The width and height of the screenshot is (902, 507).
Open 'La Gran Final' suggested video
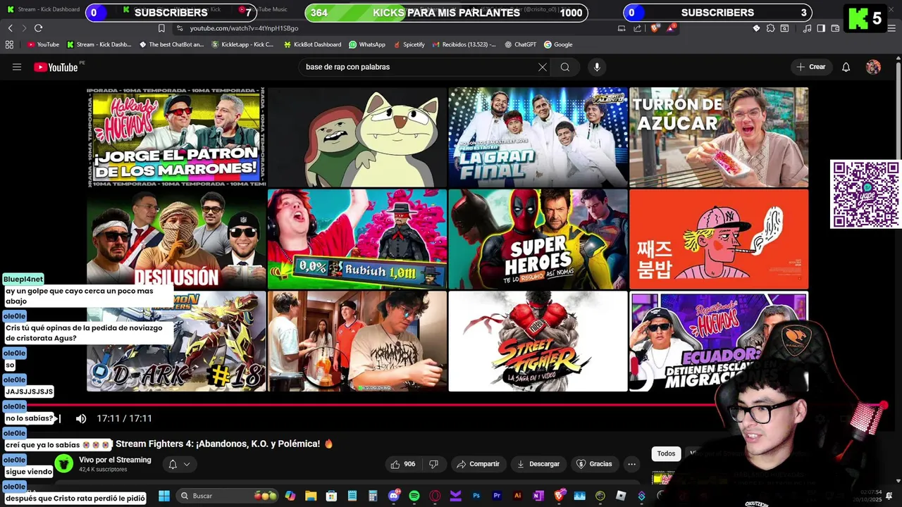(538, 137)
